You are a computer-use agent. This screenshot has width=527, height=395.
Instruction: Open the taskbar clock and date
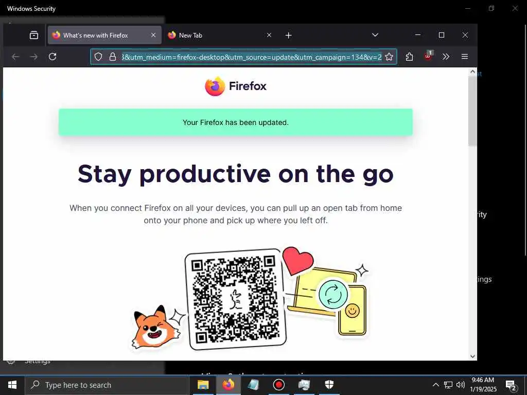tap(483, 385)
